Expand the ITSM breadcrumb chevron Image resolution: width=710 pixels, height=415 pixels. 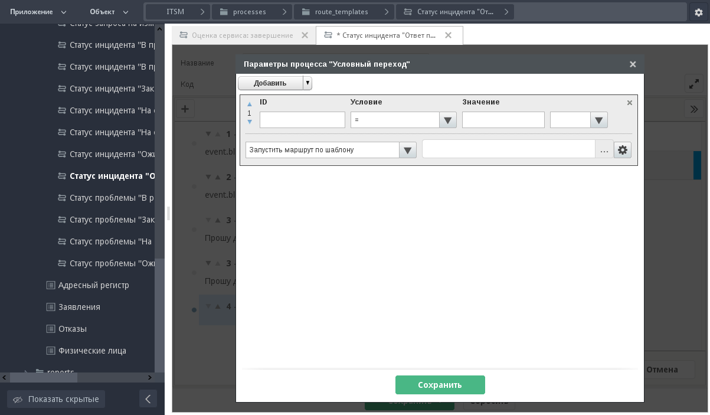click(x=202, y=12)
